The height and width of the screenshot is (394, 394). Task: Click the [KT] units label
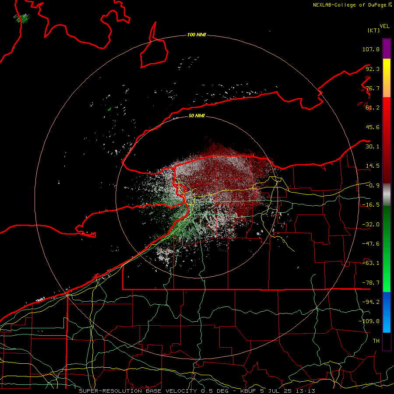(x=374, y=30)
